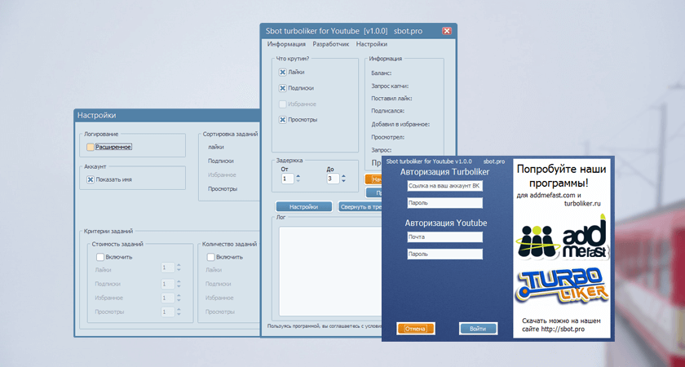Click the Подписки cost spinner arrows

pos(179,284)
